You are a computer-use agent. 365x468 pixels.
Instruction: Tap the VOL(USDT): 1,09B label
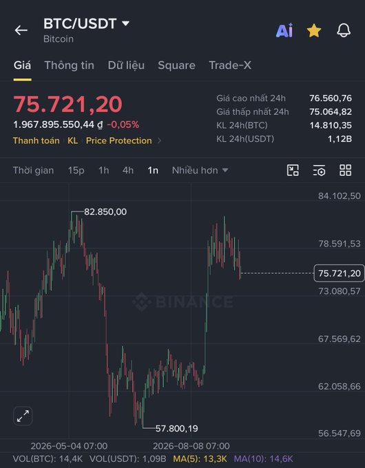127,459
